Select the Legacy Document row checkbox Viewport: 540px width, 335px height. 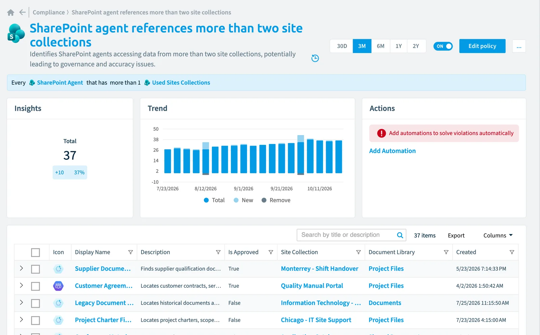35,303
